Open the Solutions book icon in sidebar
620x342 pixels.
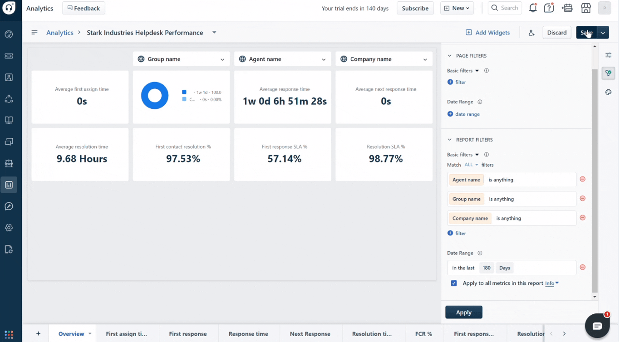click(x=9, y=120)
